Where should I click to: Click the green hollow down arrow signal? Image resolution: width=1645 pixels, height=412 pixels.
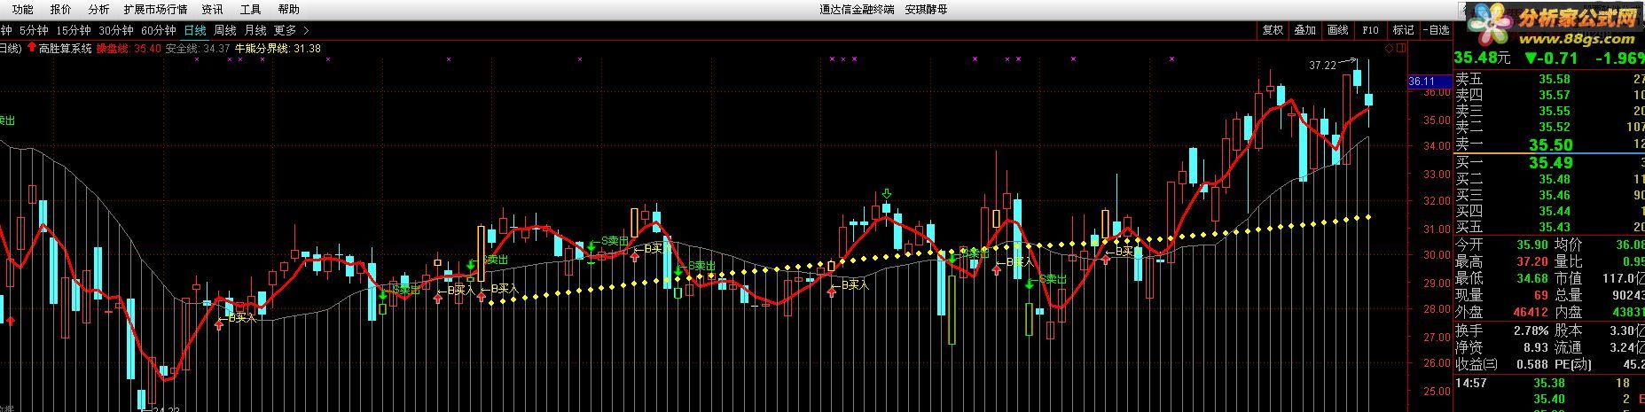tap(886, 194)
